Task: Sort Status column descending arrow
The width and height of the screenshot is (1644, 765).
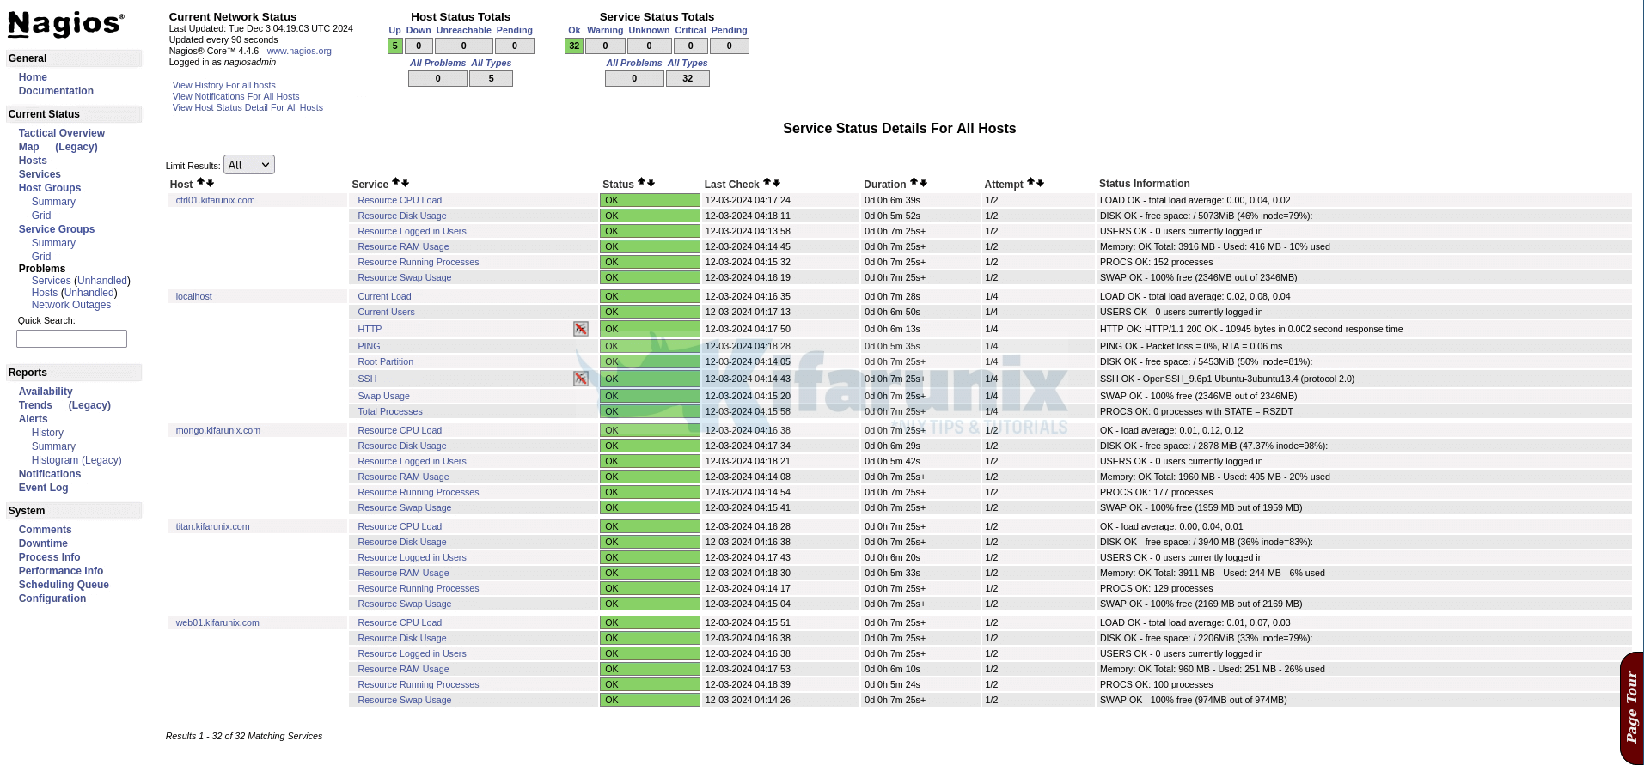Action: point(651,182)
